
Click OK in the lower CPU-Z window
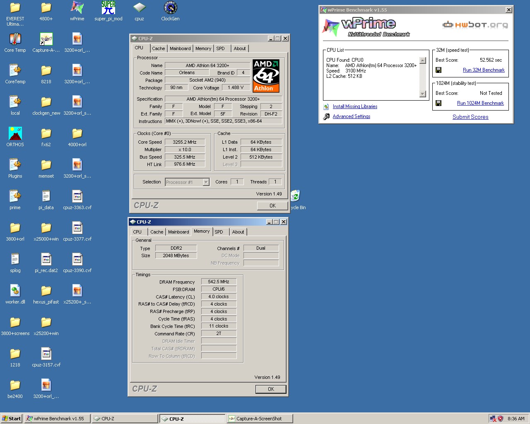point(271,389)
